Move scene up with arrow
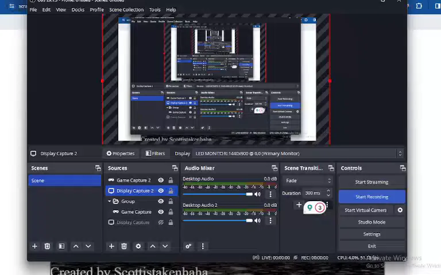441x275 pixels. tap(76, 246)
